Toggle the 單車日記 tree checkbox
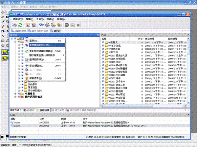 click(x=22, y=87)
